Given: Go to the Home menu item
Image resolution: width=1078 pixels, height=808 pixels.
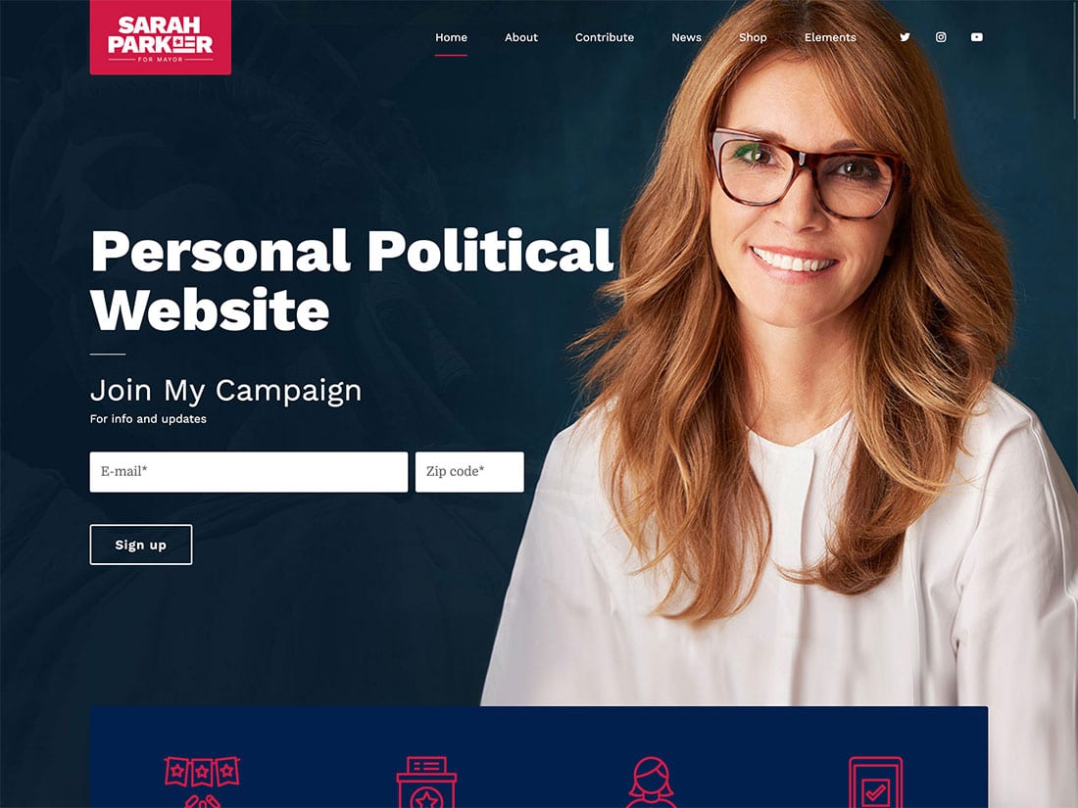Looking at the screenshot, I should click(x=451, y=37).
